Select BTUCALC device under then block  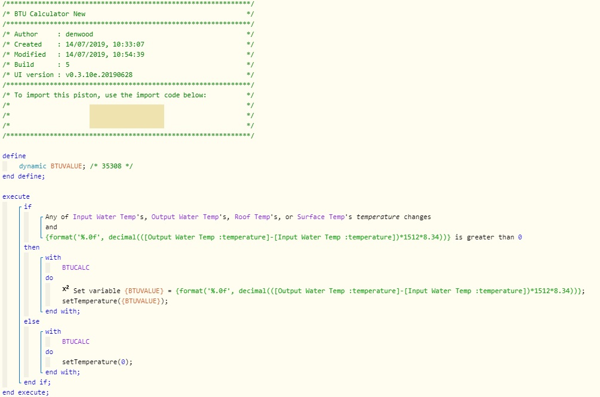pyautogui.click(x=76, y=267)
